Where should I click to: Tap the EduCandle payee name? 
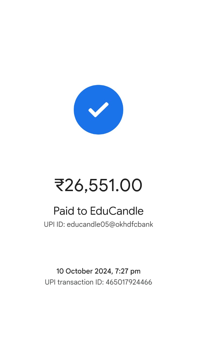click(x=117, y=211)
